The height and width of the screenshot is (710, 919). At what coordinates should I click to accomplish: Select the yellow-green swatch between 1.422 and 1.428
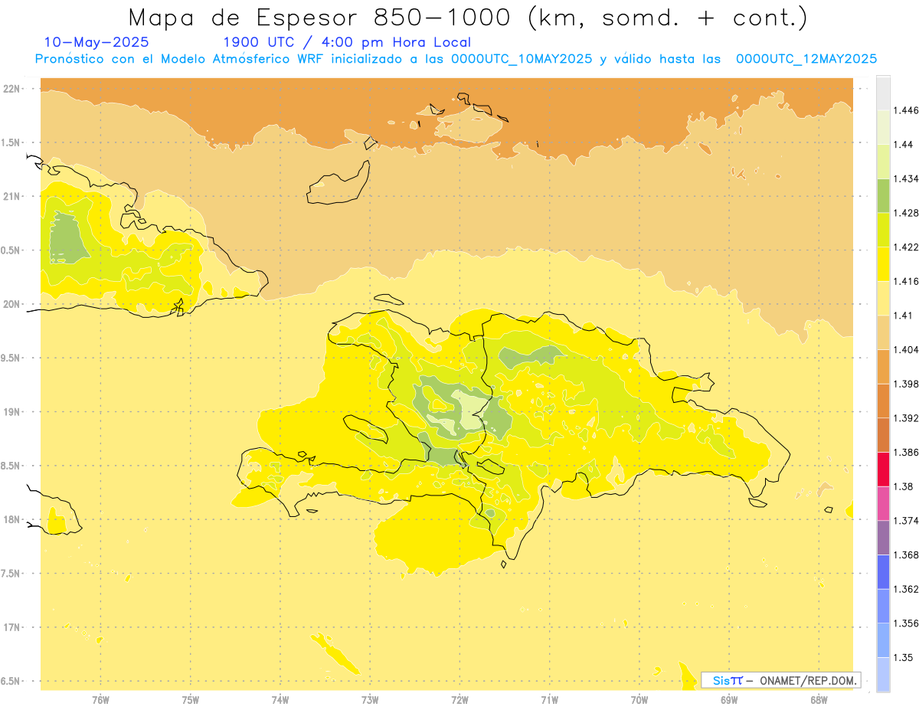point(883,230)
